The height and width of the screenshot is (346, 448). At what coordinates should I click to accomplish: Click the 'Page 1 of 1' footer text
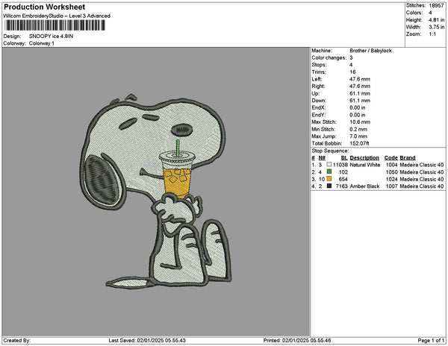tap(431, 341)
